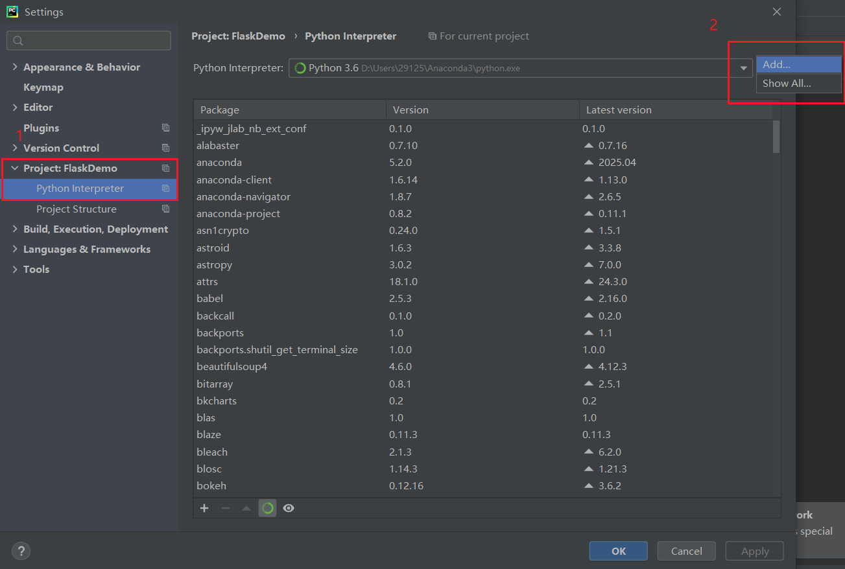Click the project-scope icon next to Plugins
Viewport: 845px width, 569px height.
pyautogui.click(x=165, y=128)
